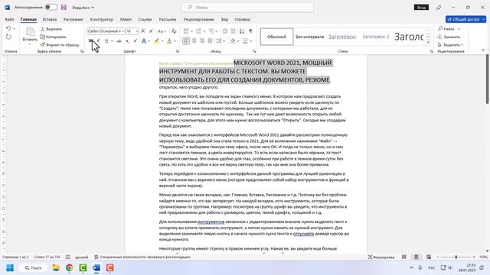Sort the selected text

(242, 31)
